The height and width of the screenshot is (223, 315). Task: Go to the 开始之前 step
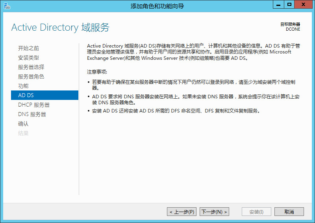point(28,48)
